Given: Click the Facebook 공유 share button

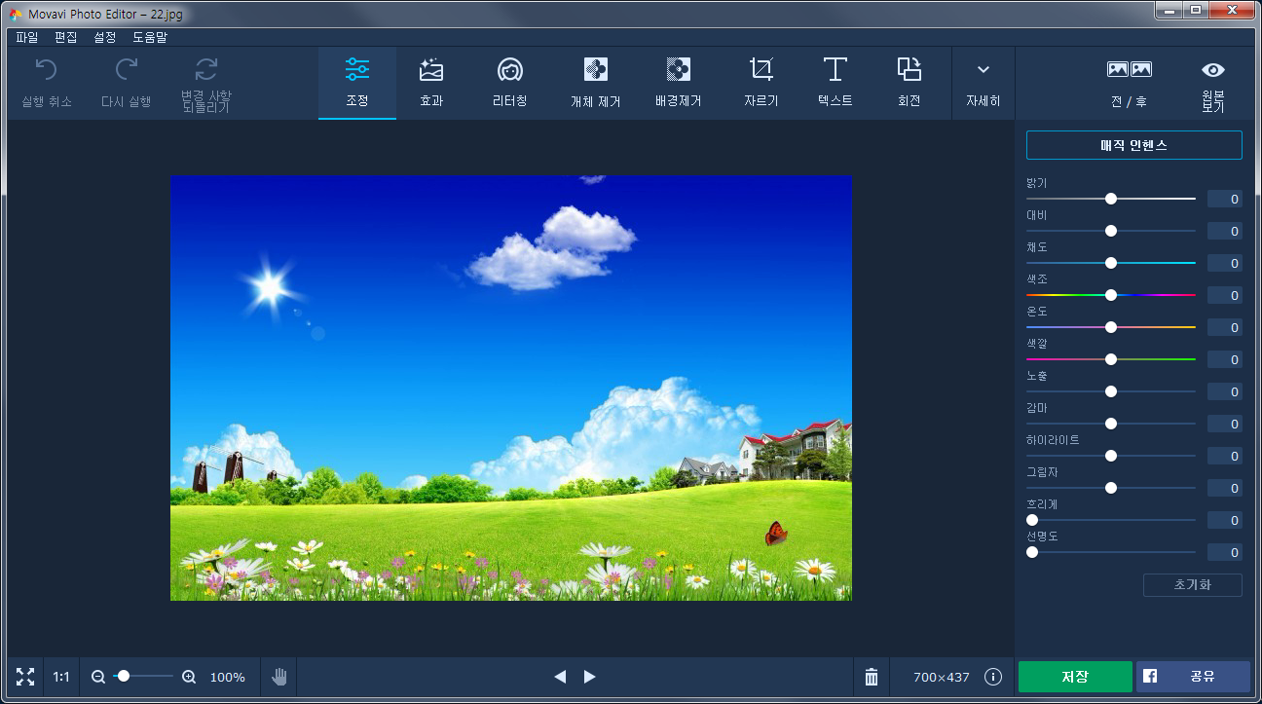Looking at the screenshot, I should pyautogui.click(x=1193, y=677).
